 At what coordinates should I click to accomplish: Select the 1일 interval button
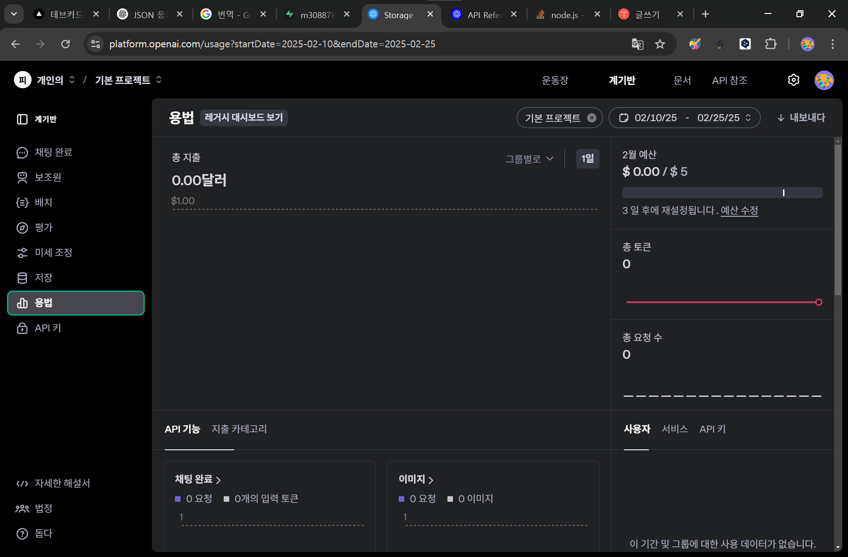pos(588,159)
